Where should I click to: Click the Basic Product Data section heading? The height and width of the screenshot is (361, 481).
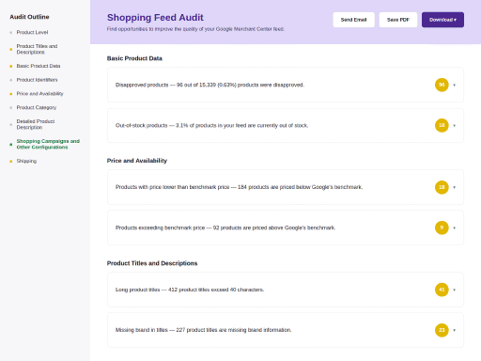tap(134, 58)
